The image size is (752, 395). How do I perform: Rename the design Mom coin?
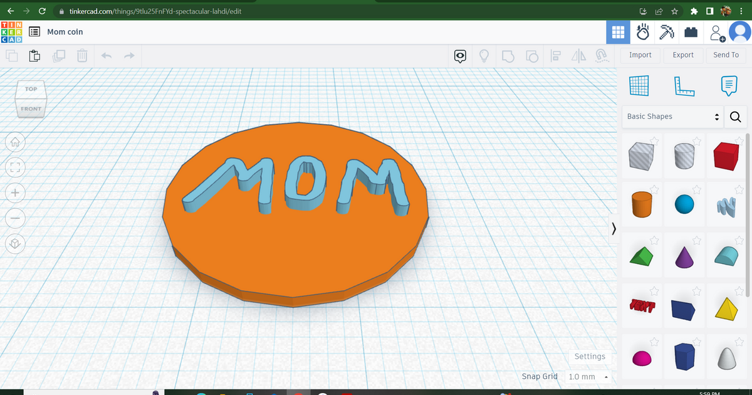(x=65, y=31)
